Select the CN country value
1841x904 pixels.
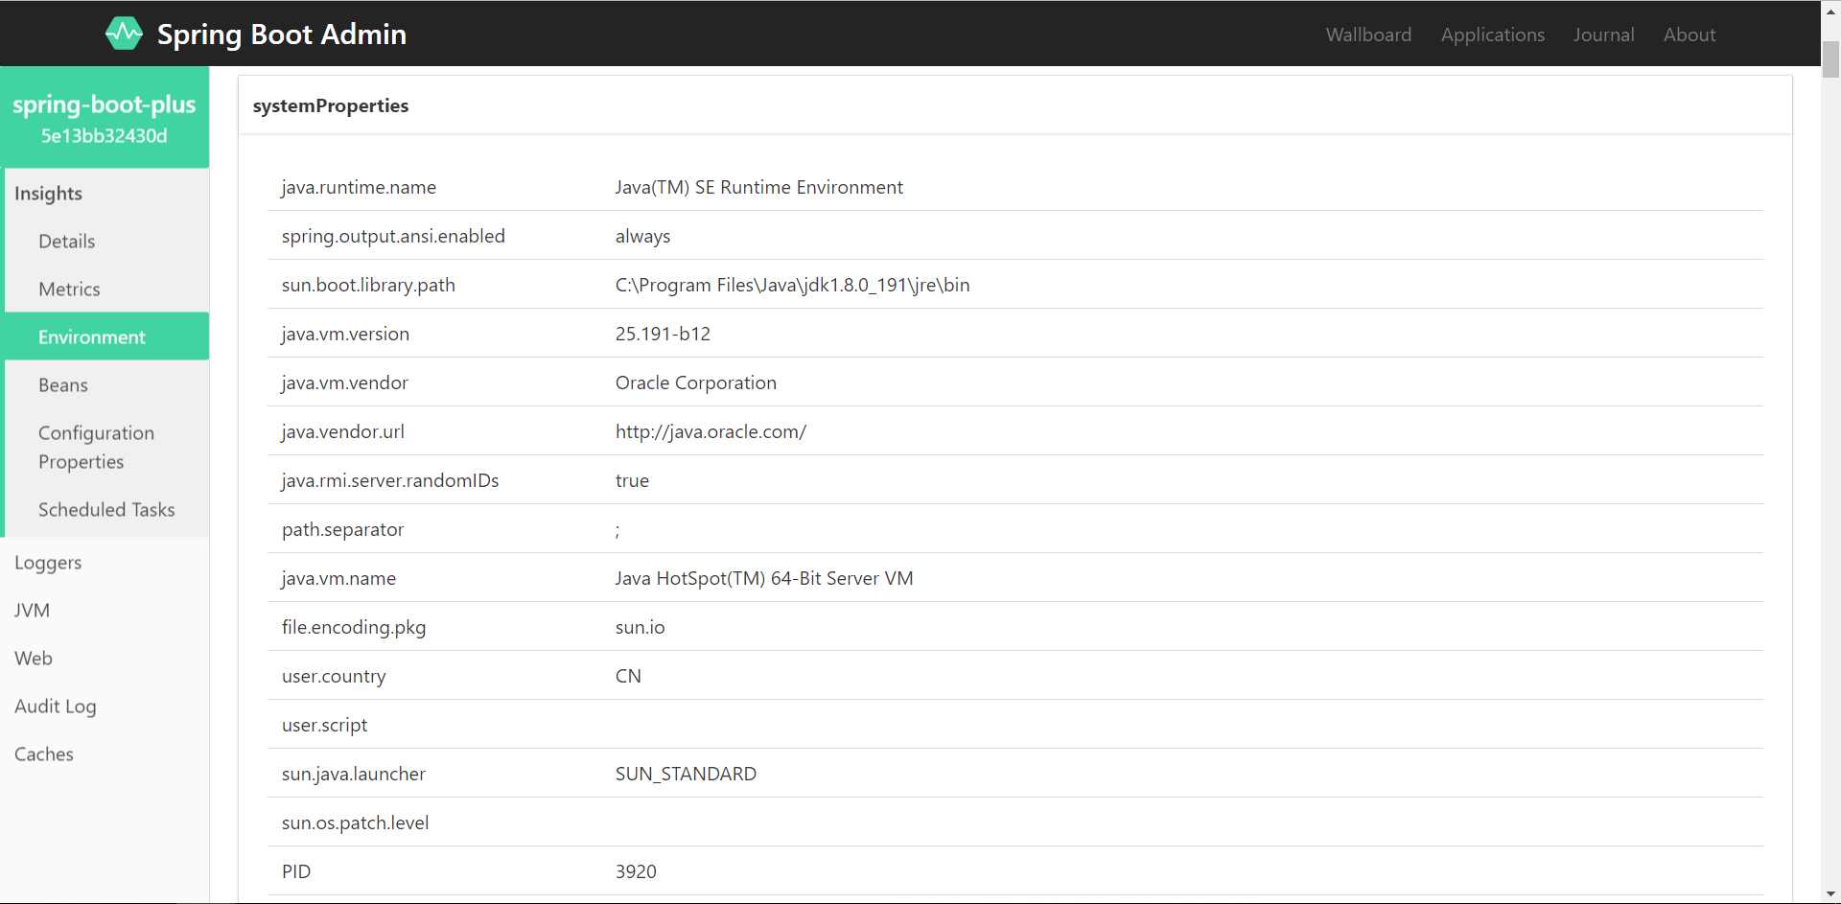pyautogui.click(x=628, y=676)
